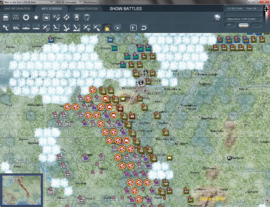Click the Bologoe town label
Viewport: 270px width, 207px height.
252,191
